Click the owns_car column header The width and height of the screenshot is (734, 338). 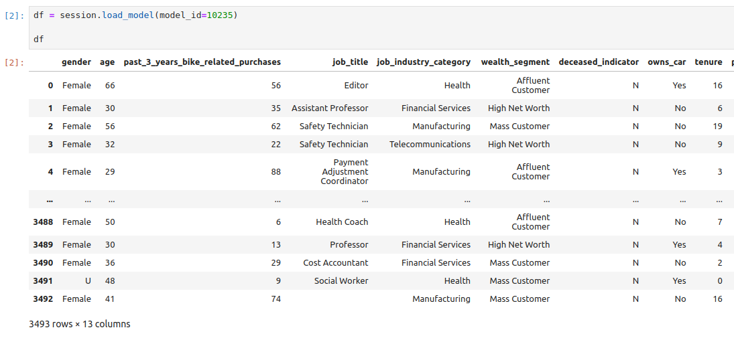coord(667,62)
